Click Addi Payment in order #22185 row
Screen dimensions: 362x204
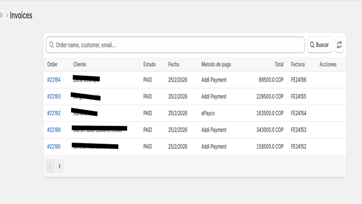pos(214,146)
